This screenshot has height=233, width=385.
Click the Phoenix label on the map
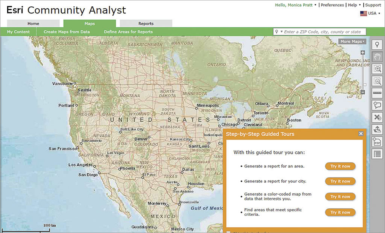(128, 169)
